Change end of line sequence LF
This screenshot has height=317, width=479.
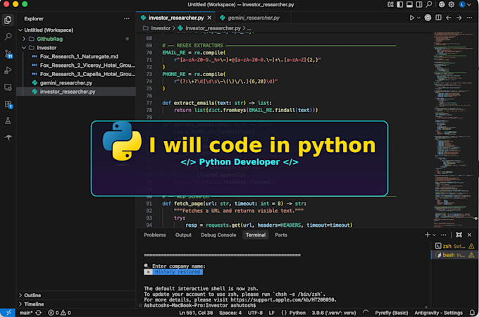click(272, 313)
